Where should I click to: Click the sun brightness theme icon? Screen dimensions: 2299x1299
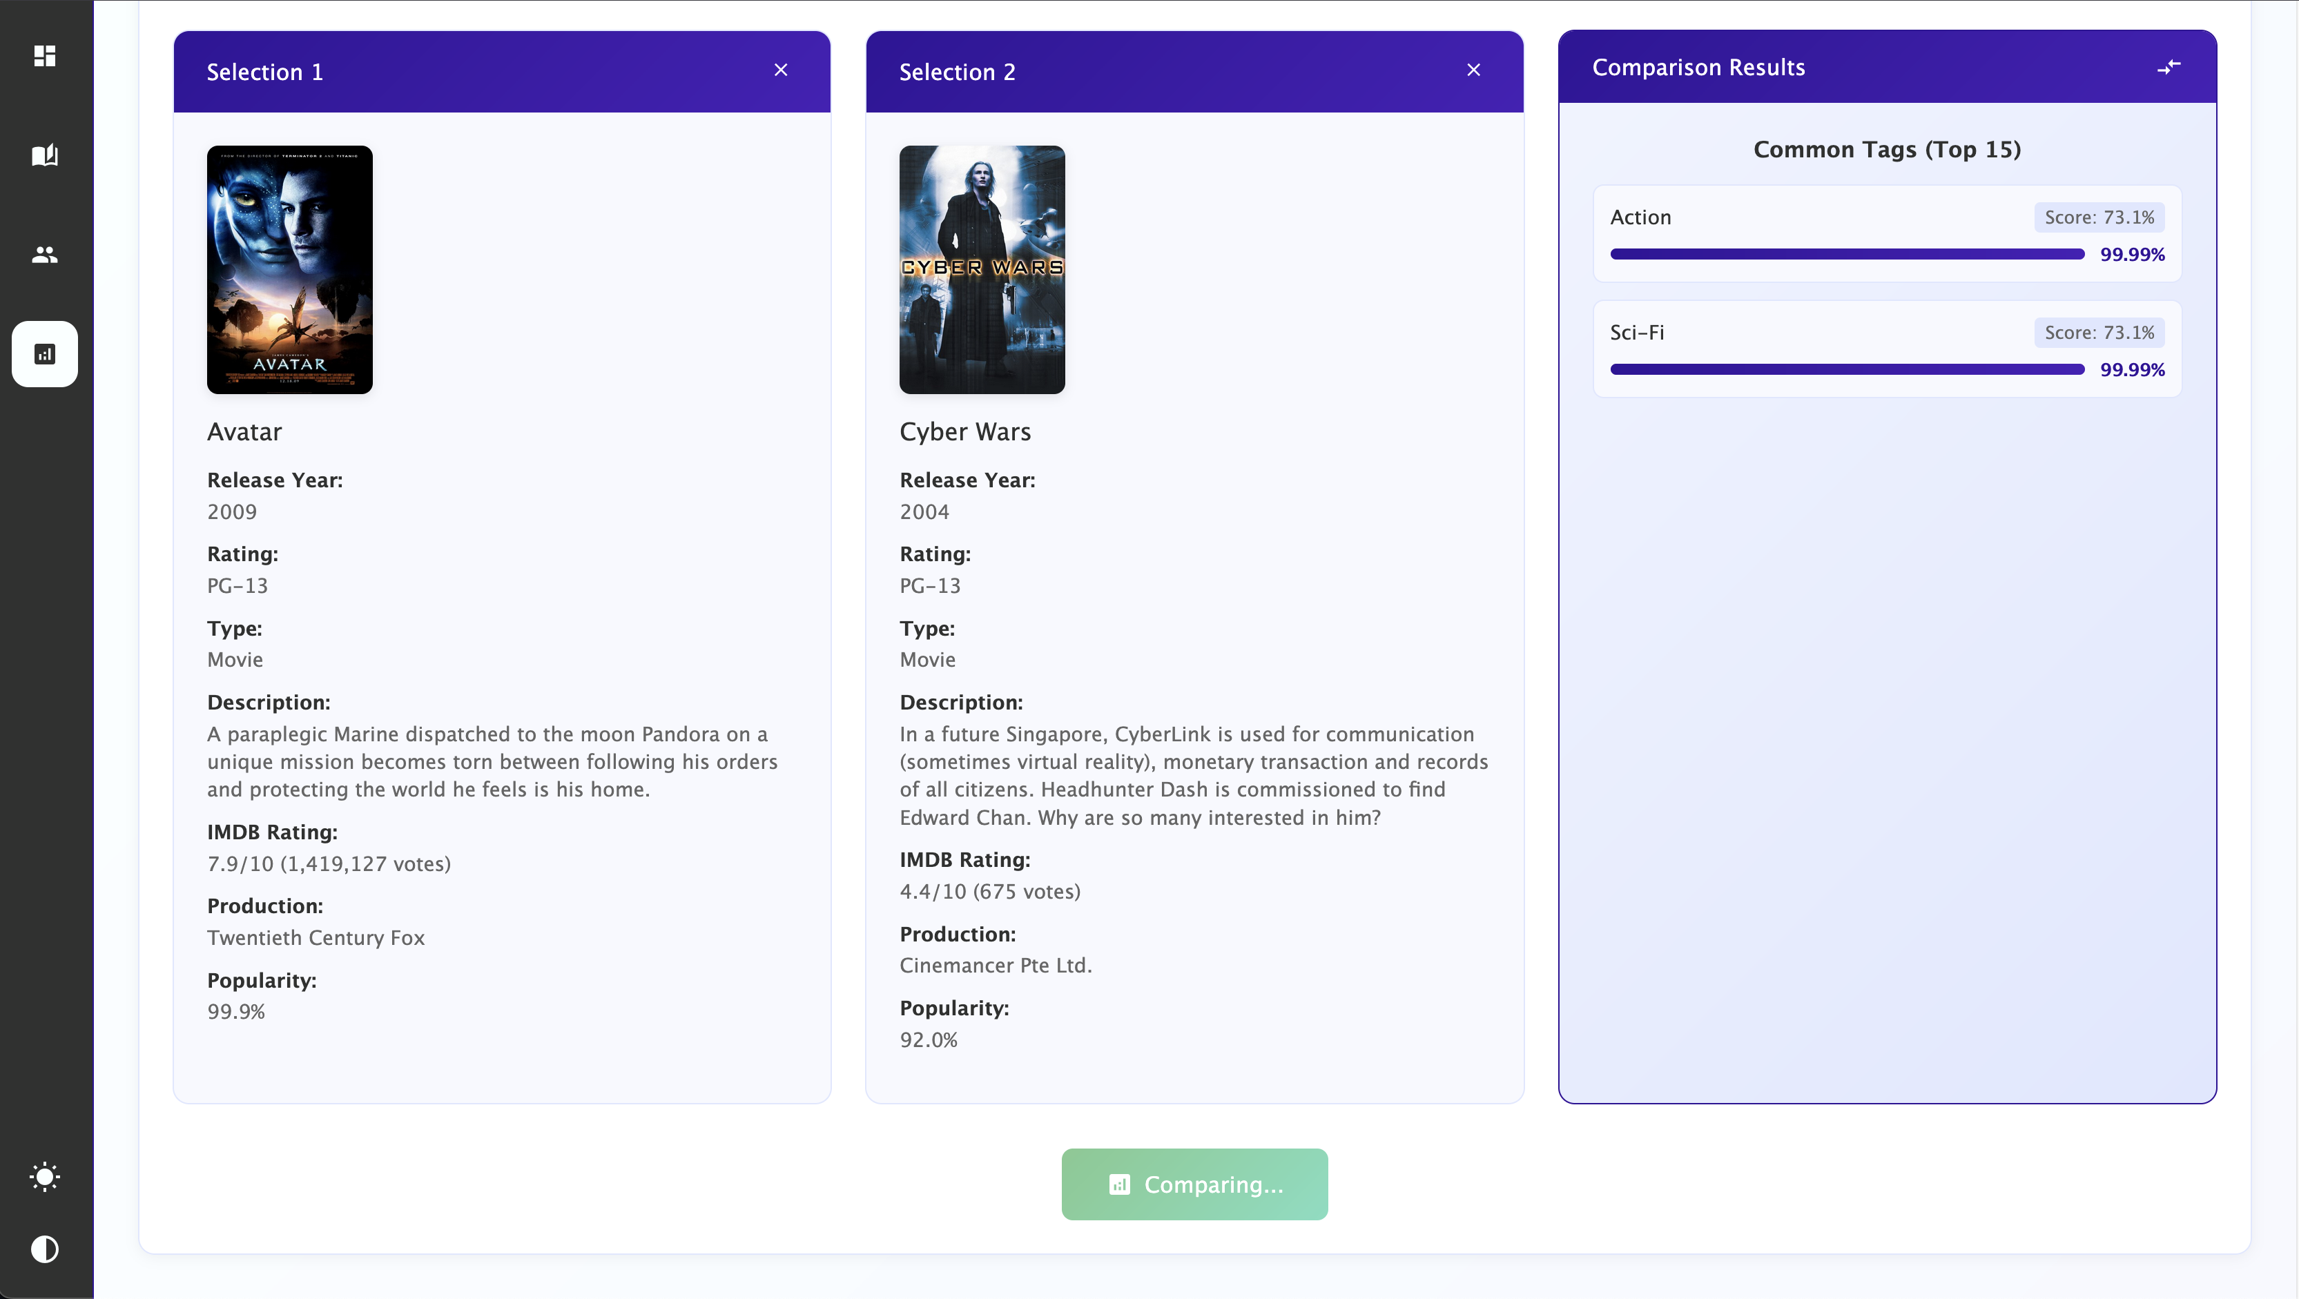point(45,1177)
